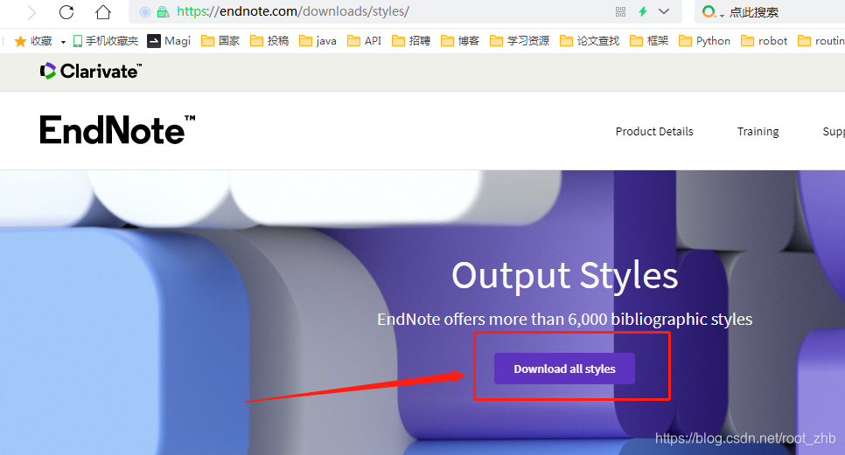
Task: Open the 投稿 bookmark folder
Action: [x=269, y=41]
